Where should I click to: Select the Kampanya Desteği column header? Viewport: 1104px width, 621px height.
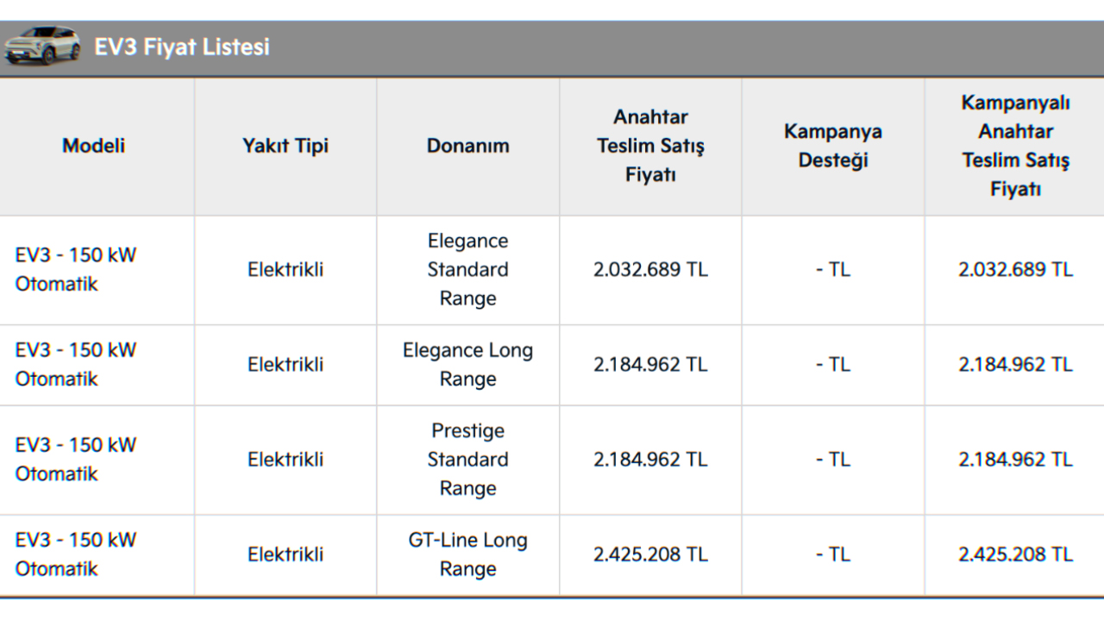point(833,146)
